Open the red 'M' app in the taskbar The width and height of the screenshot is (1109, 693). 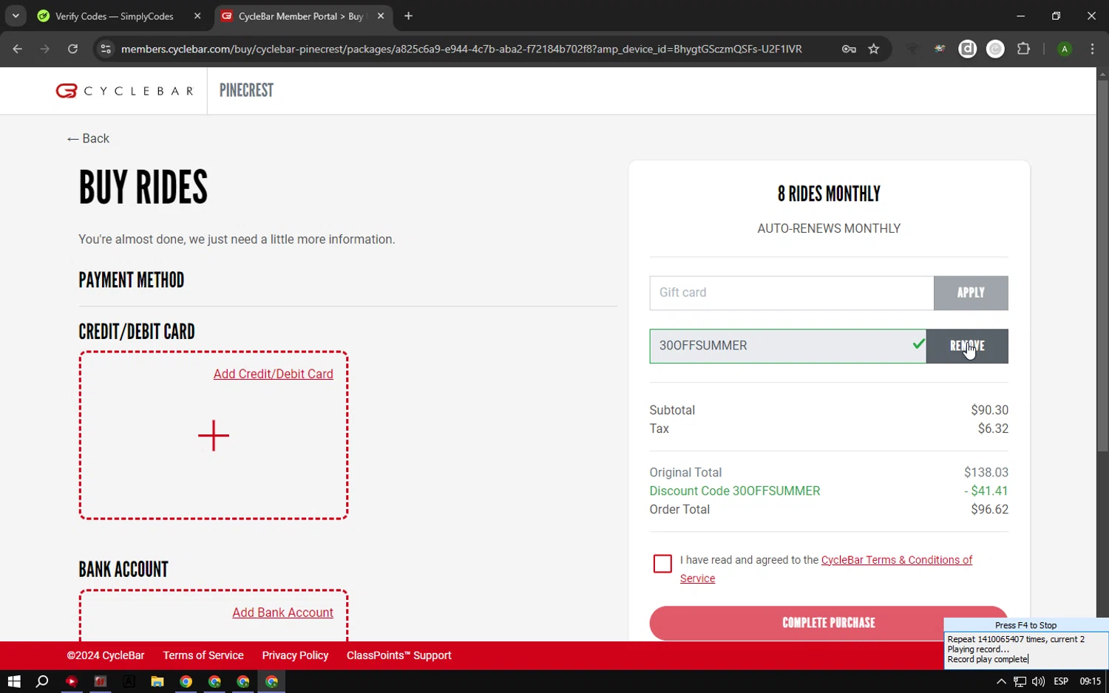click(101, 681)
